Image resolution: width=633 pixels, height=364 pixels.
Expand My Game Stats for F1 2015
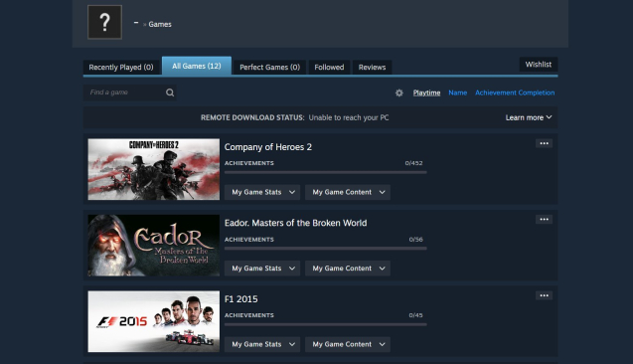click(x=262, y=344)
